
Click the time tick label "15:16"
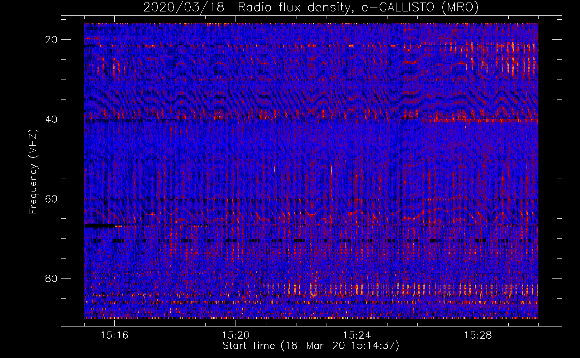point(115,335)
